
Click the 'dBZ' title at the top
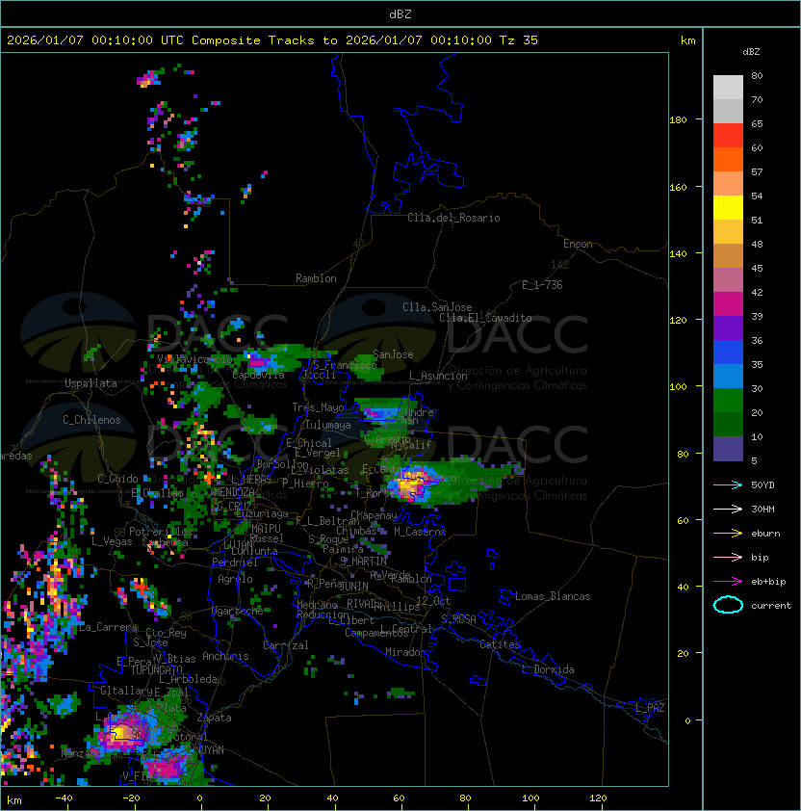400,13
